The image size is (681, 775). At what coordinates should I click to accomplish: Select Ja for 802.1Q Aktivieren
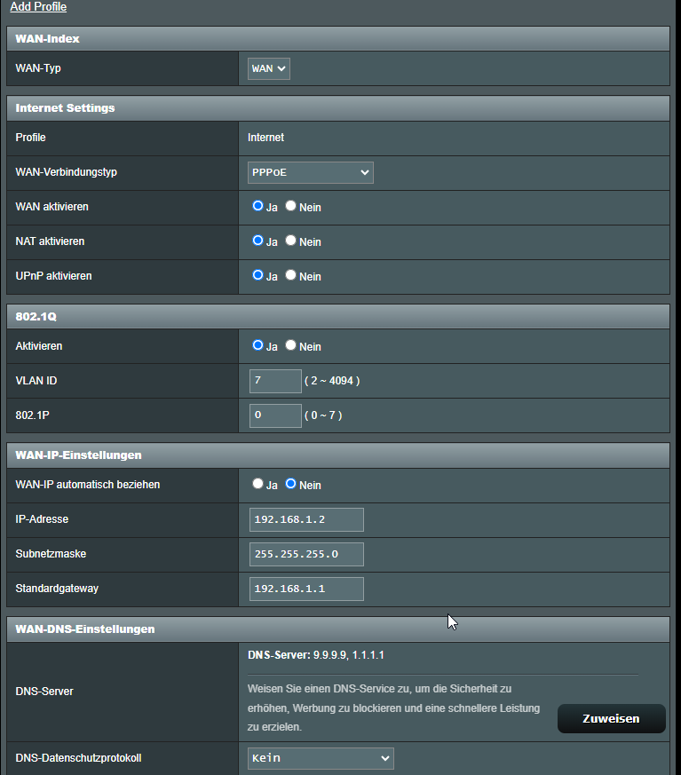(x=257, y=345)
